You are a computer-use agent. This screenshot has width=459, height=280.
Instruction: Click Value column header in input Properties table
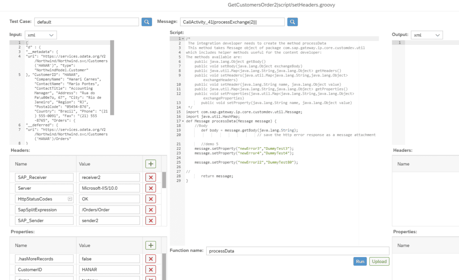coord(85,245)
